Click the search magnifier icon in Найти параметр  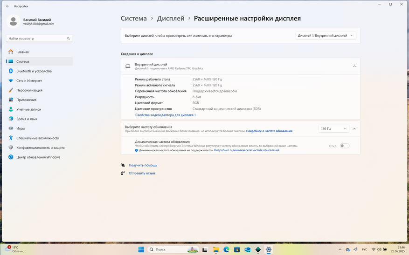tap(69, 39)
